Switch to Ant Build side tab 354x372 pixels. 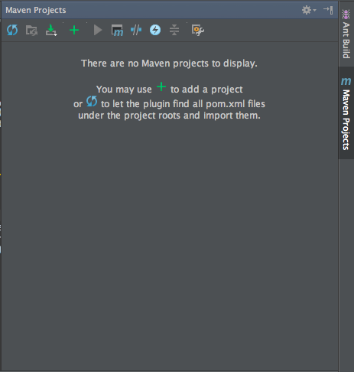coord(346,34)
